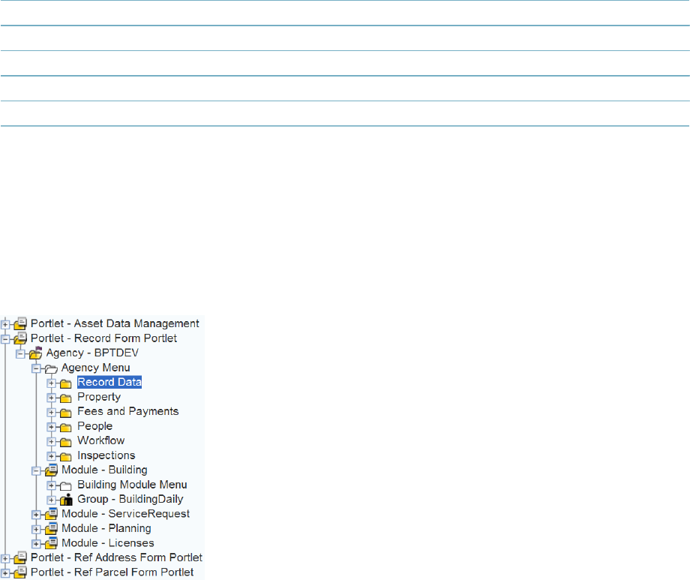This screenshot has height=580, width=690.
Task: Click the BuildingDaily group person icon
Action: point(66,500)
